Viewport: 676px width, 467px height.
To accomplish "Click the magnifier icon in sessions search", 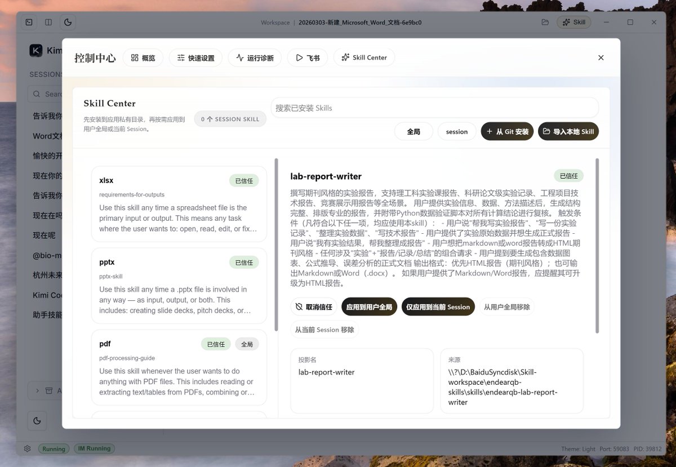I will (37, 94).
